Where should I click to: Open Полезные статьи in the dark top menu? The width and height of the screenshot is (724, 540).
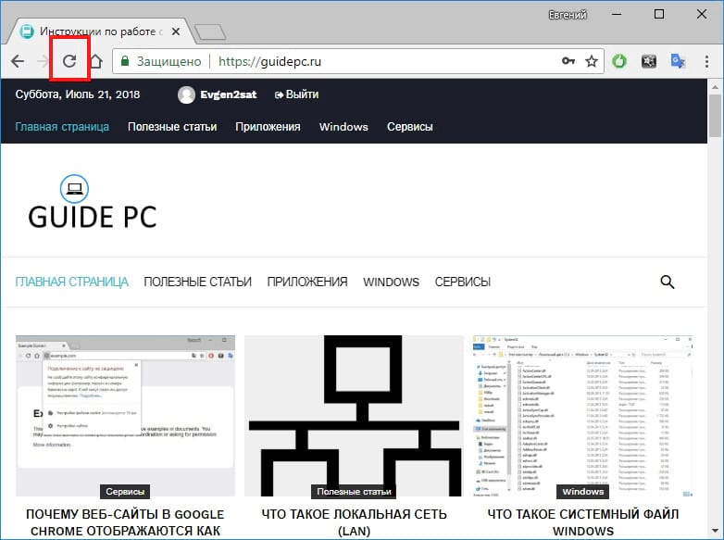pos(172,127)
